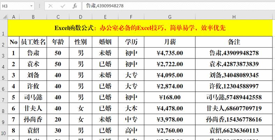Click the 高中 education cell
275x140 pixels.
tap(131, 130)
